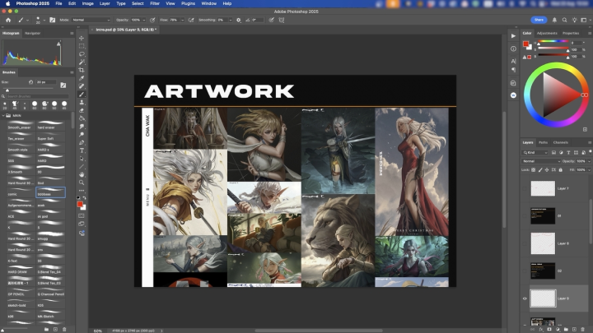Switch to the Navigator tab
This screenshot has height=333, width=593.
(x=32, y=33)
